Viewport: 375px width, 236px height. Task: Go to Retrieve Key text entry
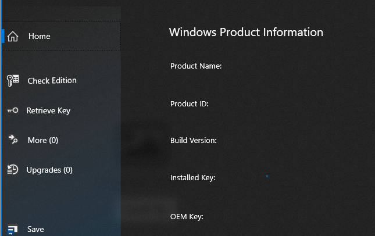pos(48,110)
